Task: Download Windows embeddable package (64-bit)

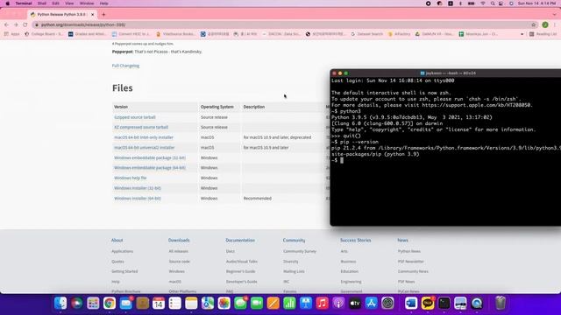Action: point(150,167)
